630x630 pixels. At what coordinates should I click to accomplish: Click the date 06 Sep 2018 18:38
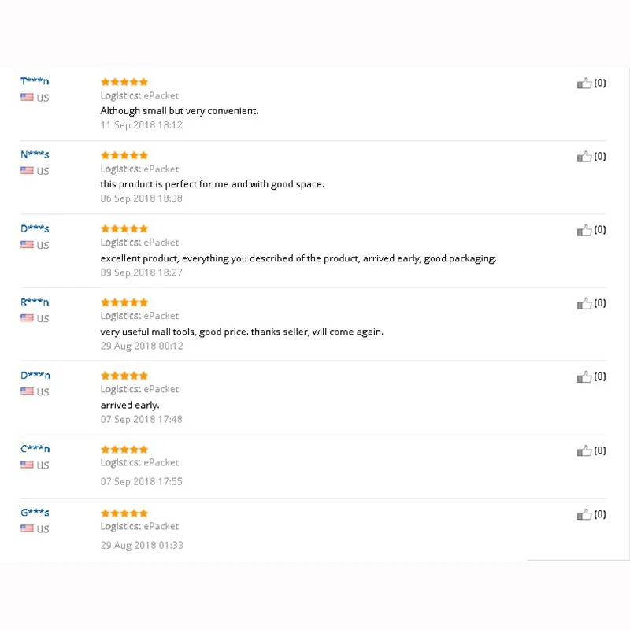(141, 198)
